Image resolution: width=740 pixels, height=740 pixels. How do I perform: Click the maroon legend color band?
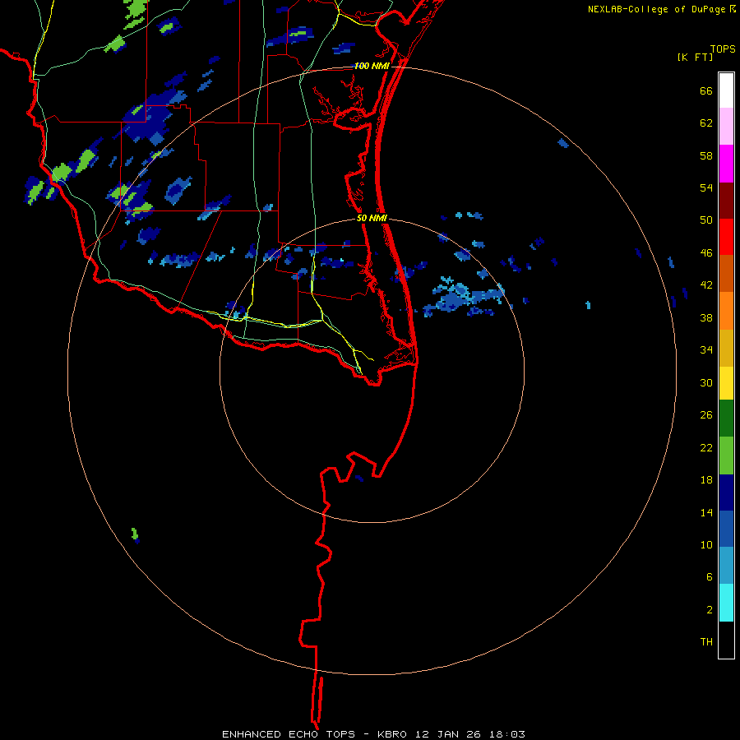tap(726, 200)
